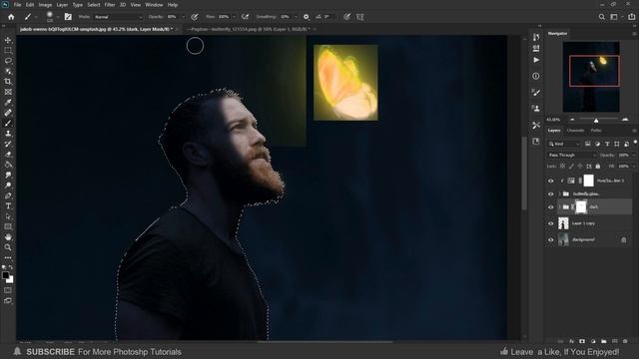Viewport: 639px width, 359px height.
Task: Open the File menu
Action: (x=17, y=5)
